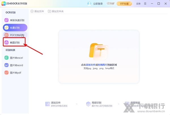Click the 添加文件夹 folder icon

(x=49, y=11)
